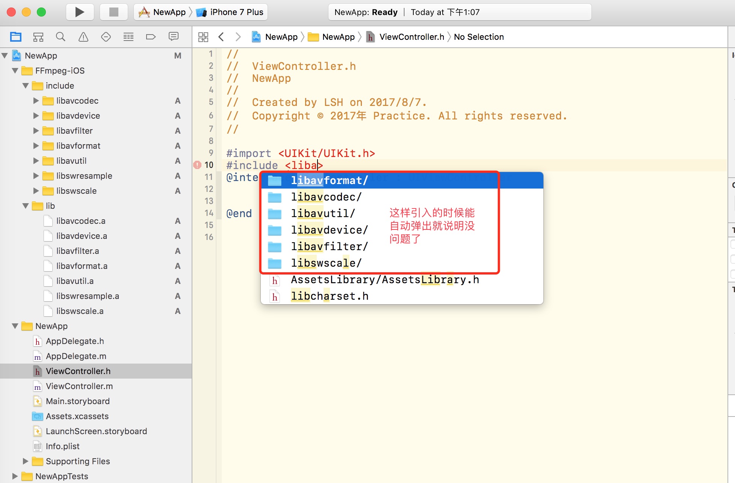This screenshot has height=483, width=735.
Task: Choose libcharset.h completion suggestion
Action: coord(329,296)
